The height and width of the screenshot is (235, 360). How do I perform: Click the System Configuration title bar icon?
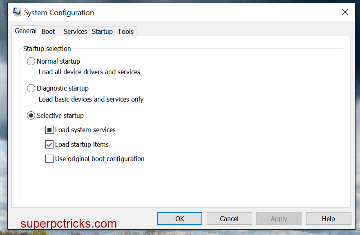pyautogui.click(x=17, y=12)
